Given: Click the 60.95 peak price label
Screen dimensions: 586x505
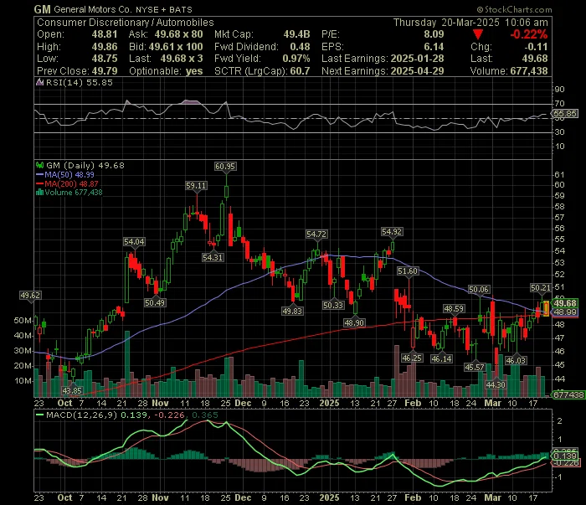Looking at the screenshot, I should pos(225,167).
